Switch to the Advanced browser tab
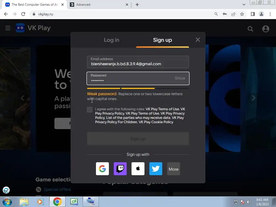Viewport: 276px width, 207px height. coord(99,5)
